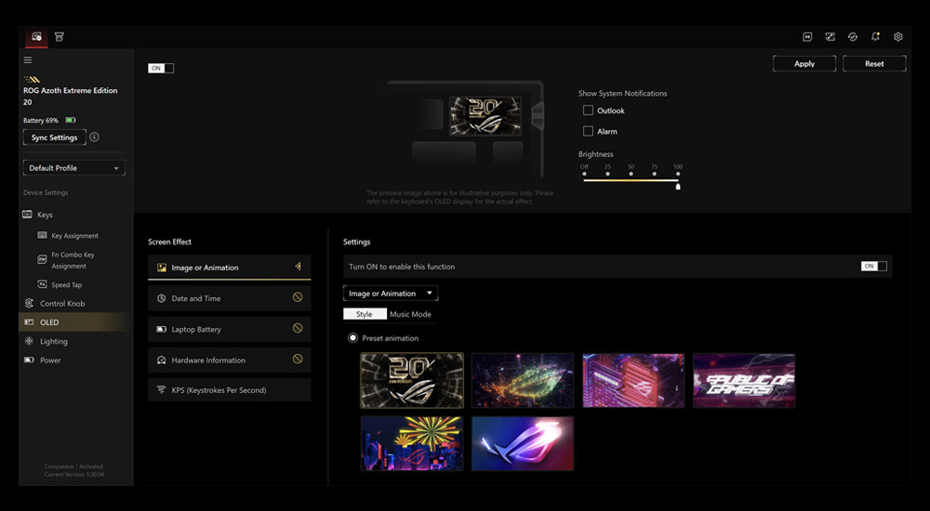Click the battery status icon

pos(71,121)
